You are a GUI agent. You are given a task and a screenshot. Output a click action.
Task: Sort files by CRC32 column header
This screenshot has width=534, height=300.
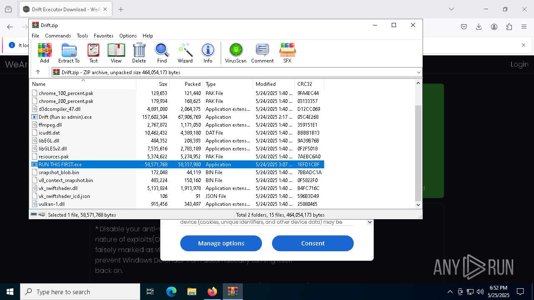coord(309,84)
